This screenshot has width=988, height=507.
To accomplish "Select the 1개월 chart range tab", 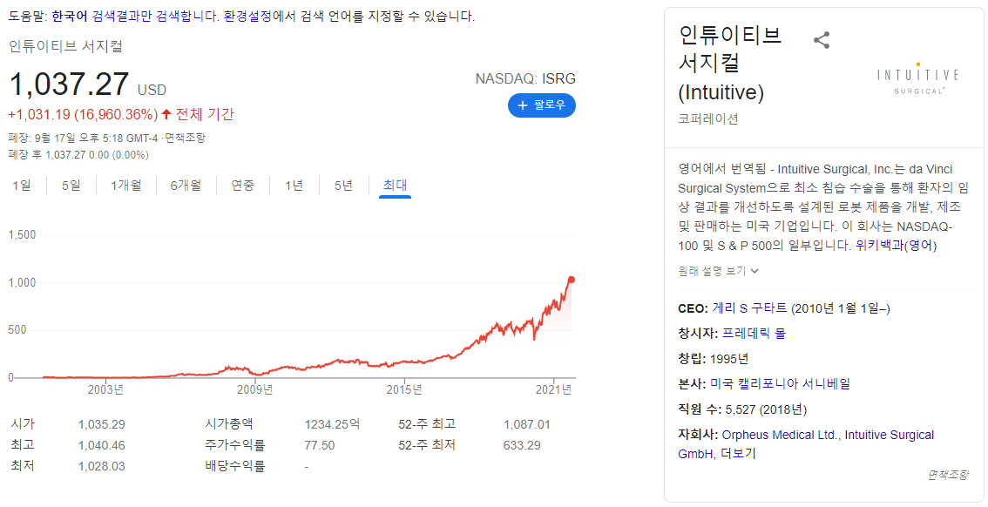I will click(x=126, y=186).
